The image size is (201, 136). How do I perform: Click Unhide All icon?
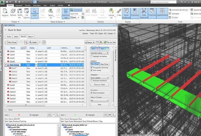tap(111, 14)
